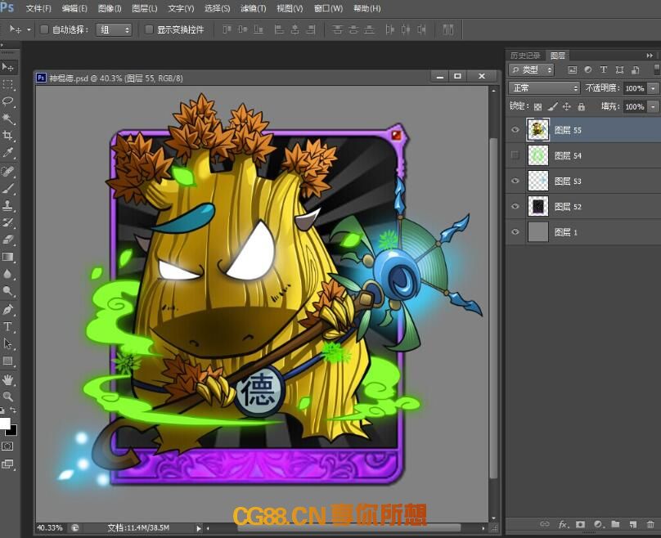Swap foreground and background colors
This screenshot has width=661, height=538.
[13, 410]
